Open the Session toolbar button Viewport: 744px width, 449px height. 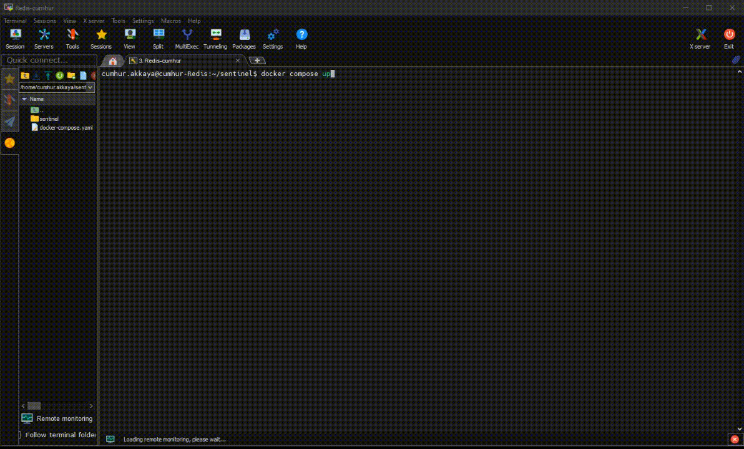click(15, 39)
